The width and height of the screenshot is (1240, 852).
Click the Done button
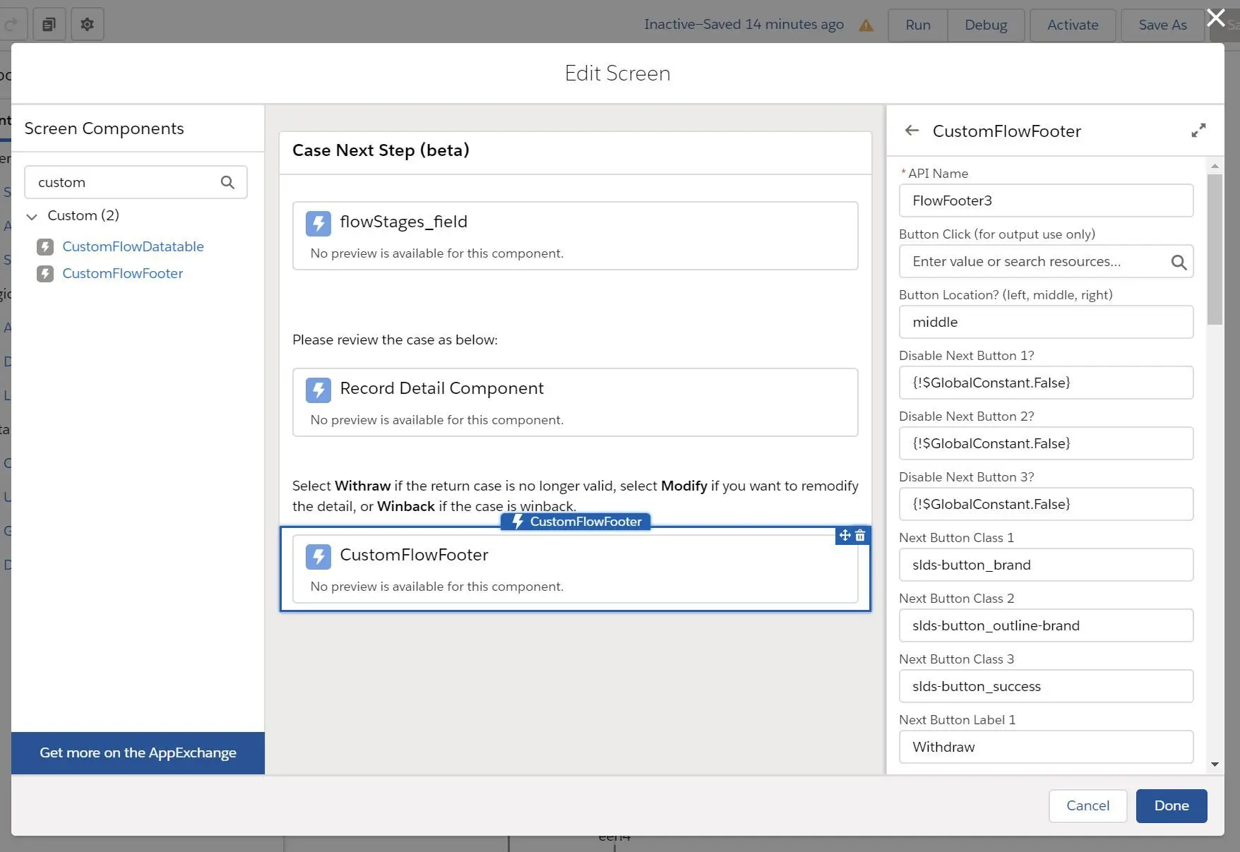(1172, 805)
